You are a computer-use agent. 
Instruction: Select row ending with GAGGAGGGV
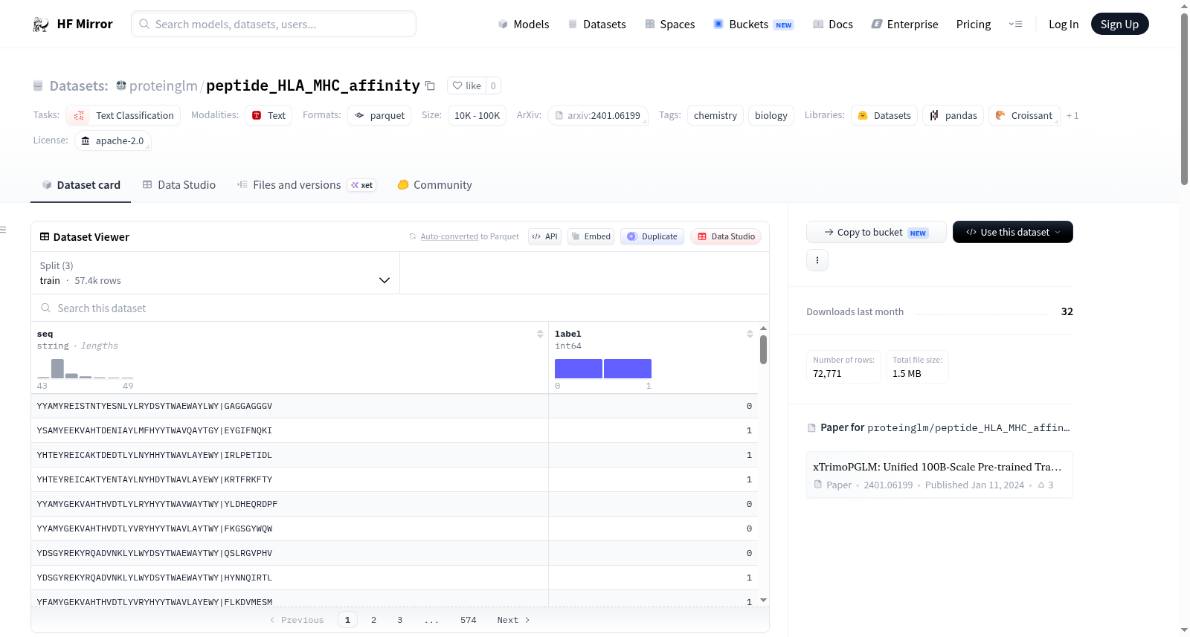(x=394, y=407)
